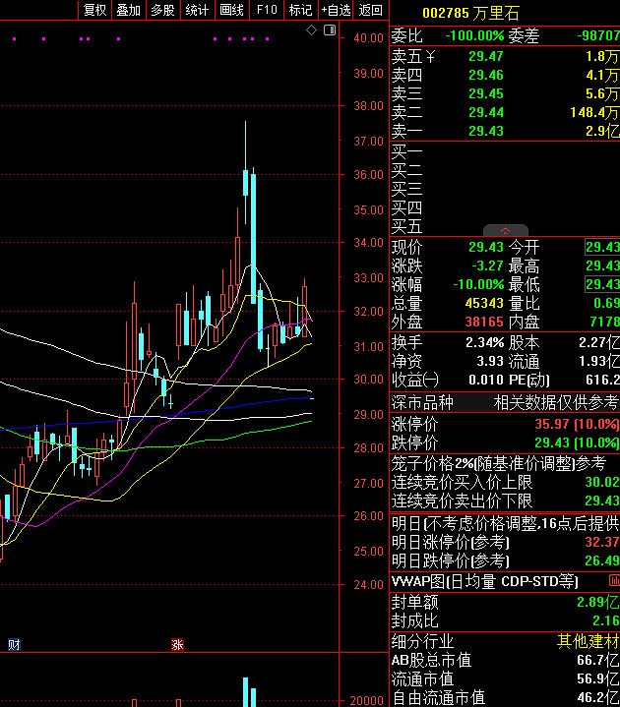Add stock to watchlist with +自选
This screenshot has width=620, height=707.
(336, 10)
